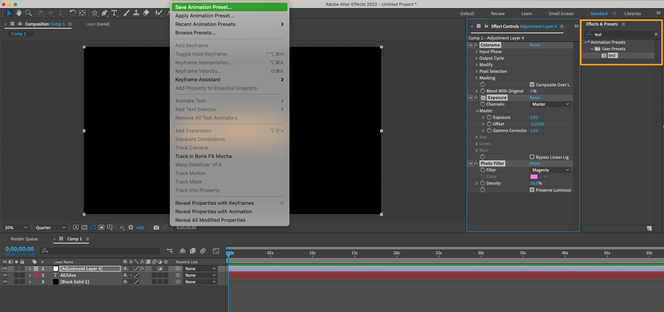Select the Brush tool
This screenshot has width=664, height=312.
[127, 13]
